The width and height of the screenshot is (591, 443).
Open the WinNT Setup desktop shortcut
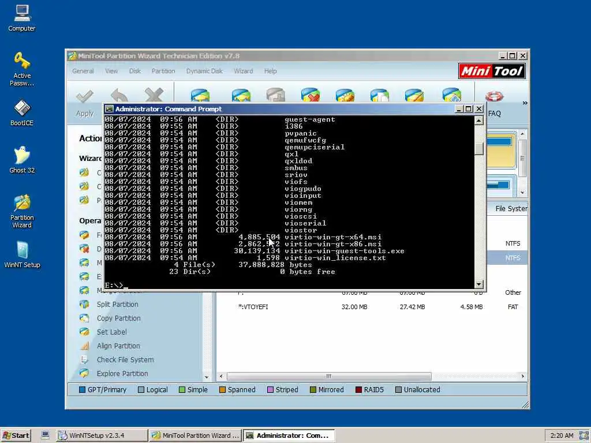[x=22, y=254]
